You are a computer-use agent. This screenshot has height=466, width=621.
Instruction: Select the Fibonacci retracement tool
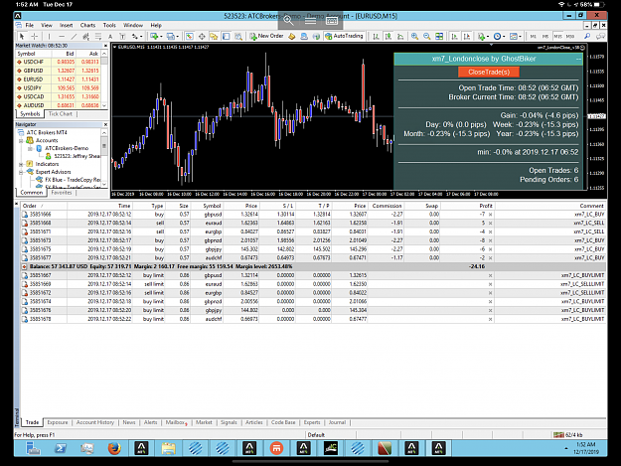point(98,37)
